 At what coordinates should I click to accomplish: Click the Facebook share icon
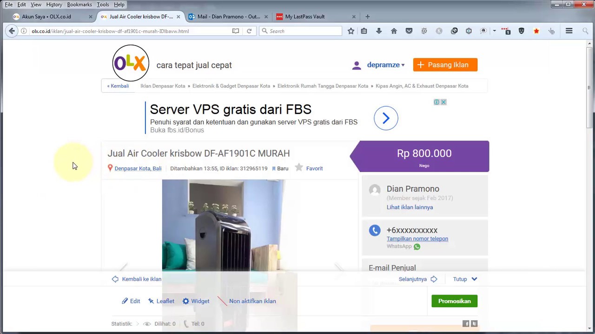point(466,323)
